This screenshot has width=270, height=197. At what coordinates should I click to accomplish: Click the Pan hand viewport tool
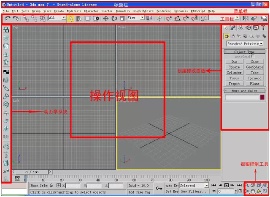tap(253, 191)
